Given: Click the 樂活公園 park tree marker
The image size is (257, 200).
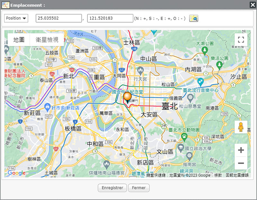Looking at the screenshot, I should pos(219,65).
